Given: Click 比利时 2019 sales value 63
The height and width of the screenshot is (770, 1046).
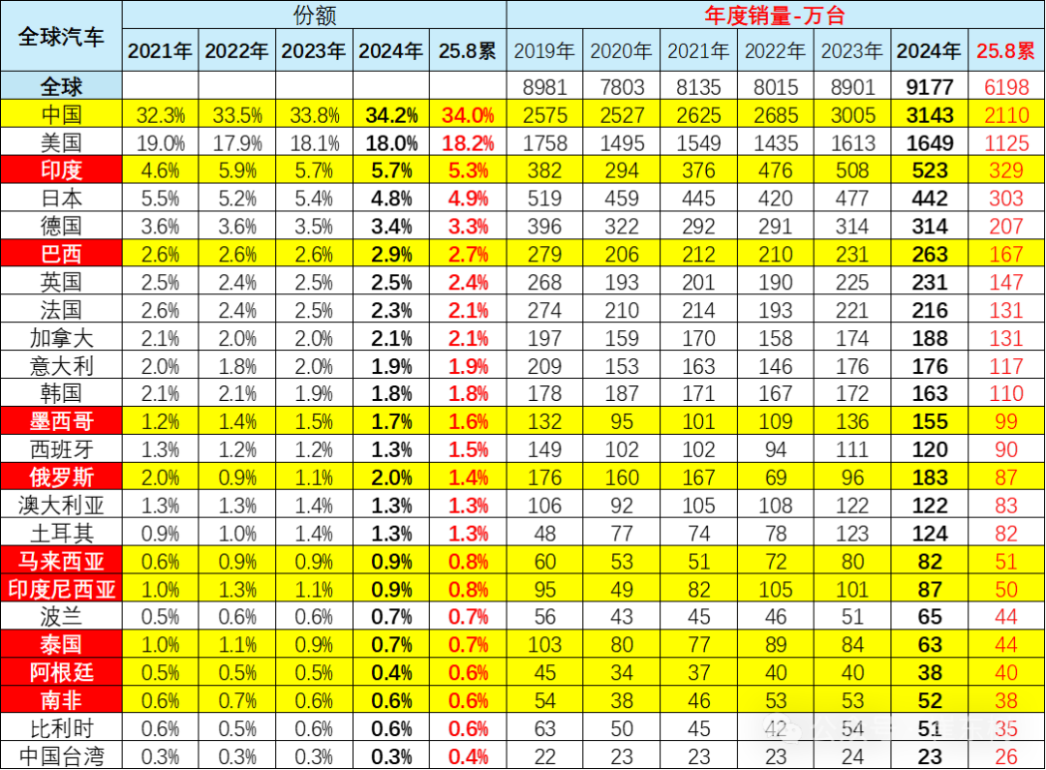Looking at the screenshot, I should tap(544, 728).
